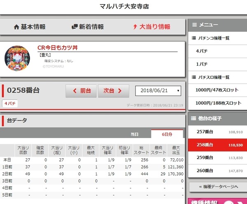Click the CR今日もカツ丼 machine thumbnail

(x=17, y=59)
